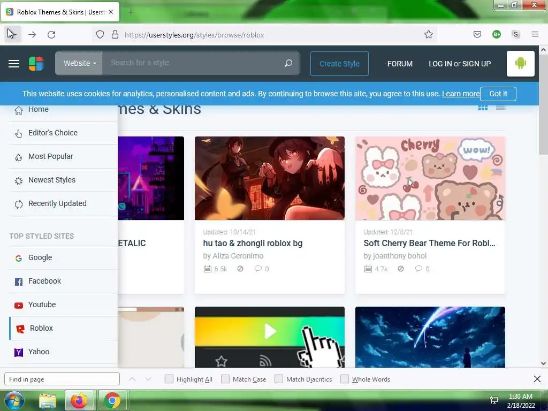Click the browser forward arrow
The height and width of the screenshot is (411, 548).
pos(32,35)
